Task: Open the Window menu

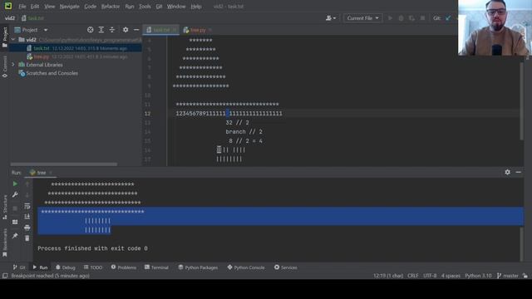Action: [x=176, y=7]
